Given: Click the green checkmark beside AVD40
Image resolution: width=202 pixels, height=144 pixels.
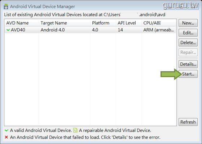Looking at the screenshot, I should tap(8, 30).
